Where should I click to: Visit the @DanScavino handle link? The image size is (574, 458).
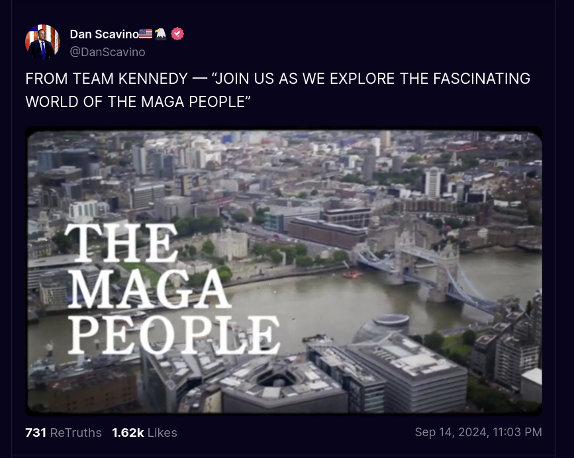(x=108, y=52)
